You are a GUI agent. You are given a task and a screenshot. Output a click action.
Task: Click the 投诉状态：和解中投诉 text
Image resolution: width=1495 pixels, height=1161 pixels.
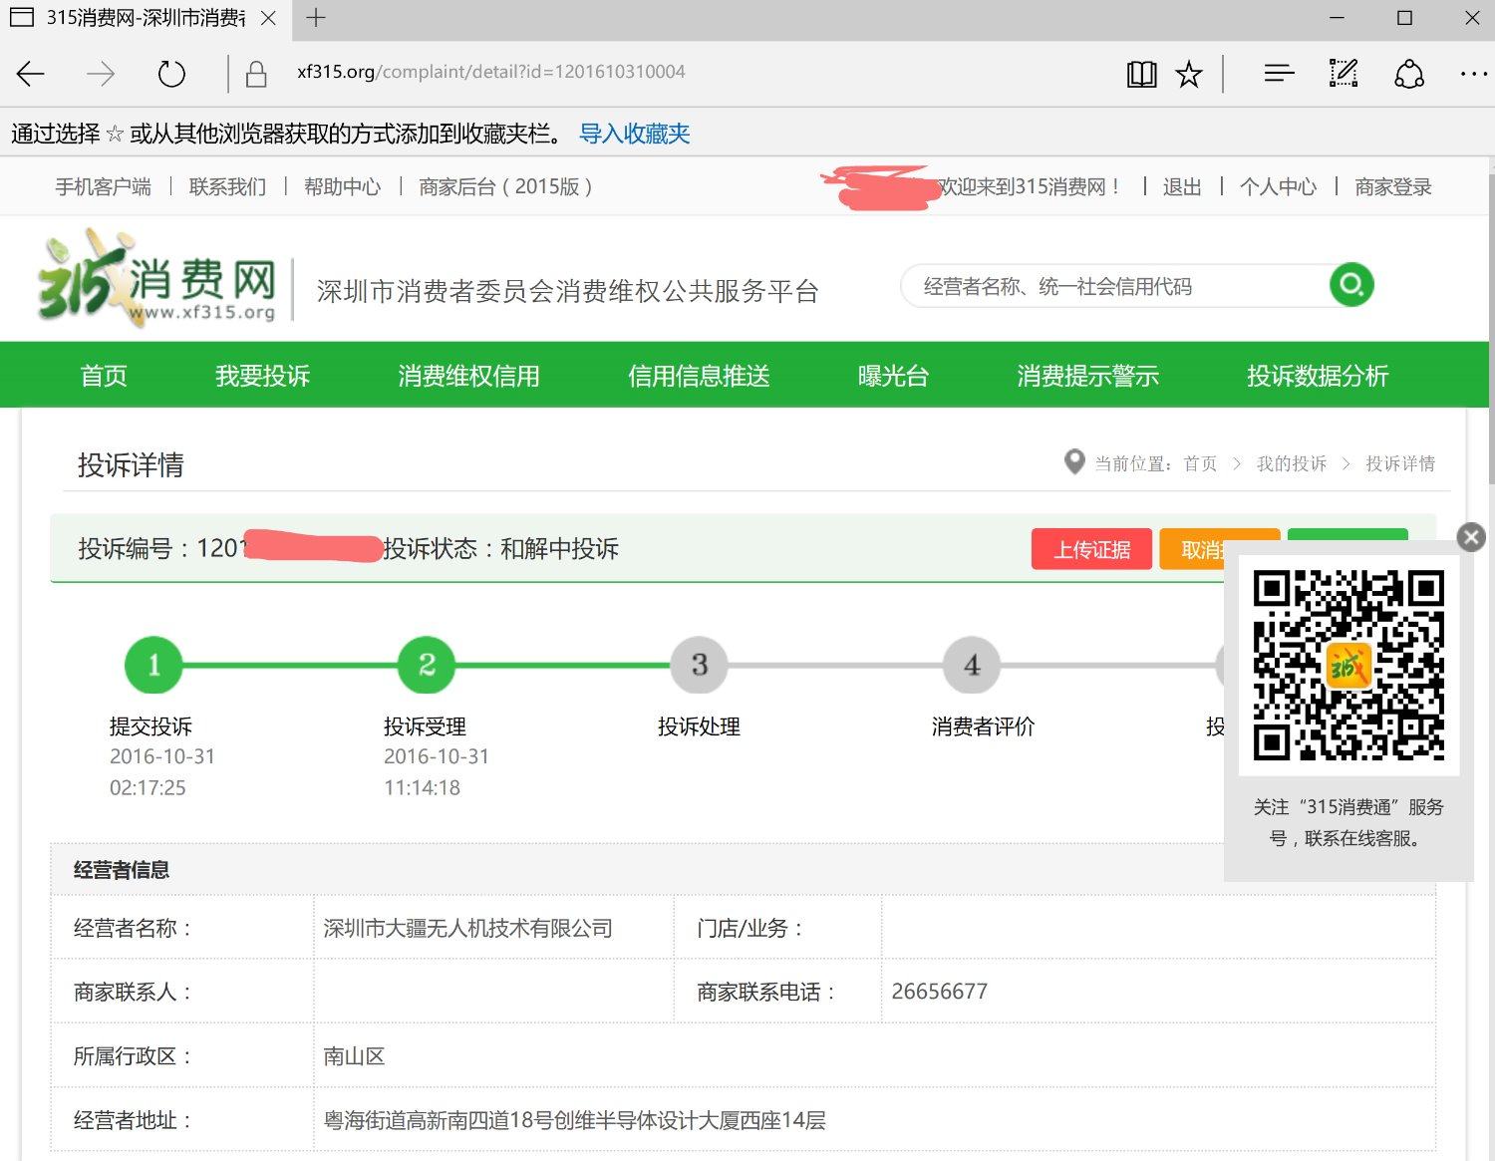(500, 549)
